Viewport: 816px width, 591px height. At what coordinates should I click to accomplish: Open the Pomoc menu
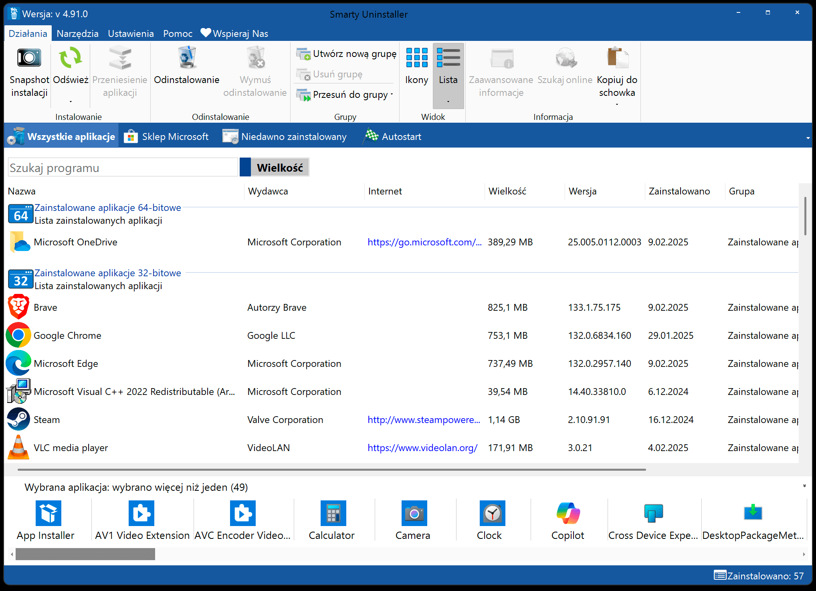[x=178, y=34]
